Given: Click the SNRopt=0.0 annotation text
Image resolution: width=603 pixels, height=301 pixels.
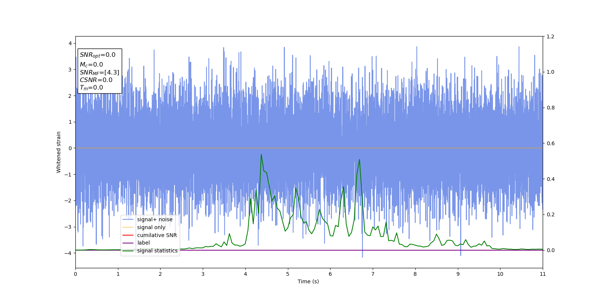Looking at the screenshot, I should click(98, 55).
